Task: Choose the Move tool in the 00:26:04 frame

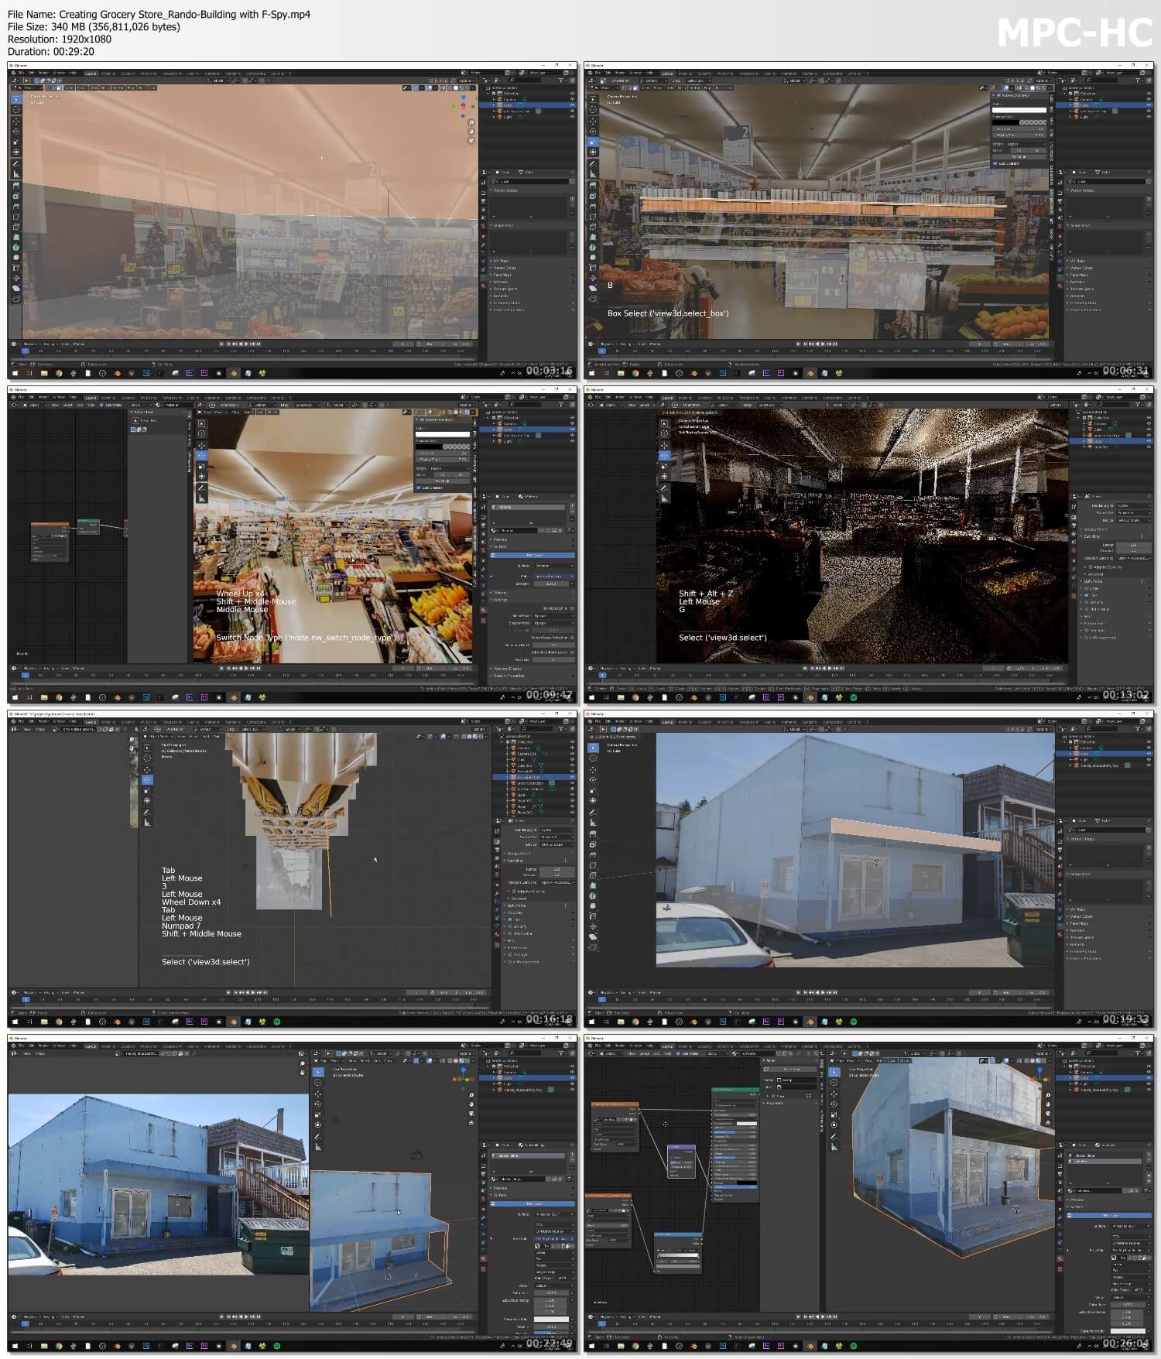Action: click(x=834, y=1094)
